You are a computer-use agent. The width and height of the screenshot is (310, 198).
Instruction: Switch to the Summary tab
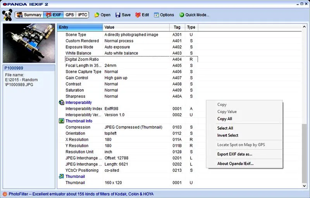[x=29, y=15]
